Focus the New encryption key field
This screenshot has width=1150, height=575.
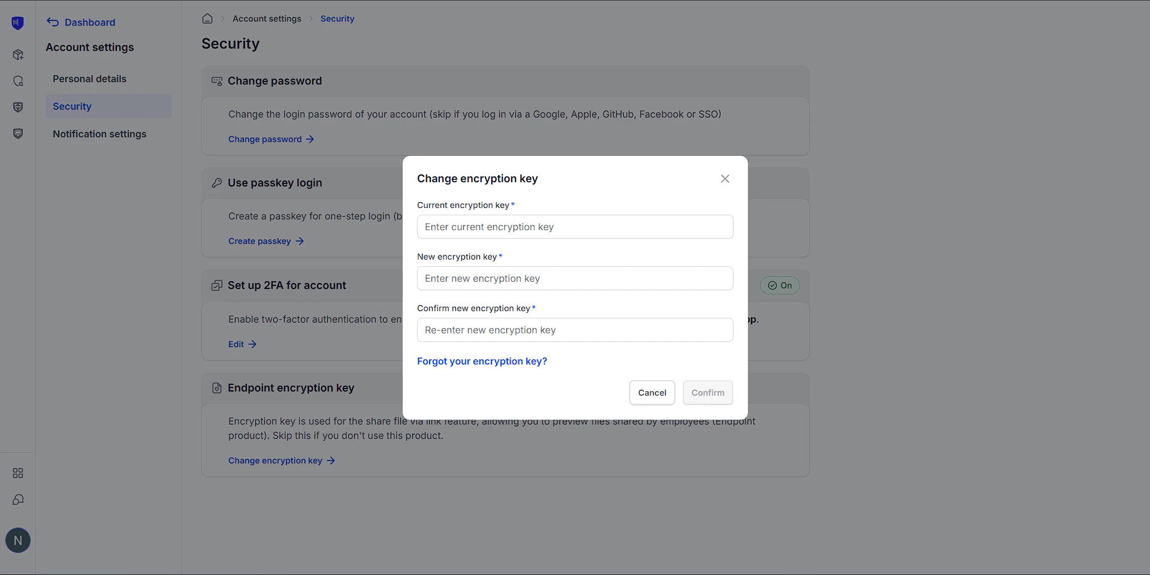pyautogui.click(x=575, y=278)
